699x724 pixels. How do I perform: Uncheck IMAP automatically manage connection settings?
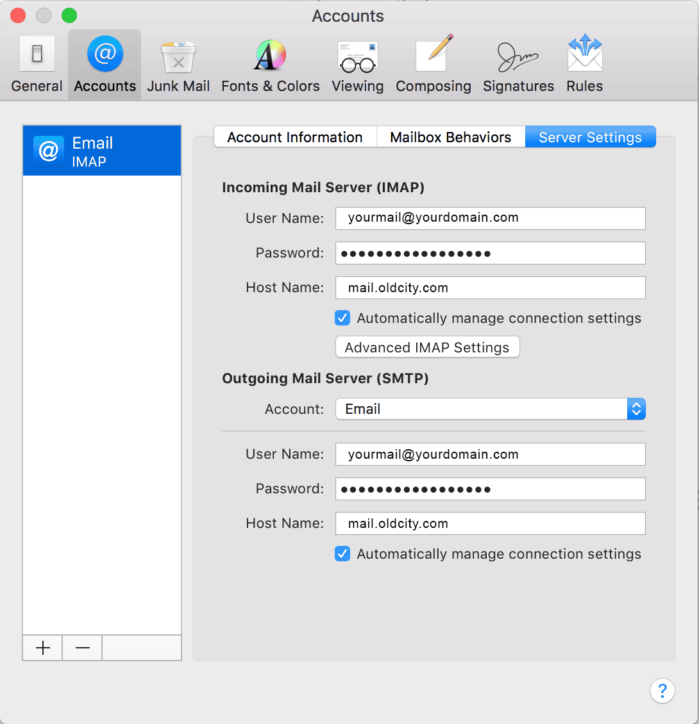click(x=343, y=318)
